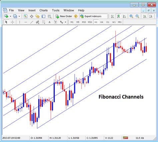Switch to line chart display

[x=124, y=16]
